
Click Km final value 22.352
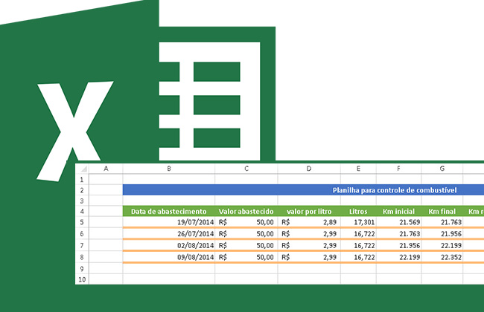(442, 257)
